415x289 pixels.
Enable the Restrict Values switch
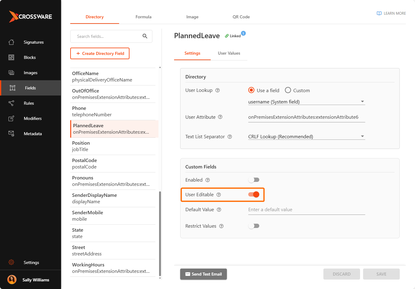pos(254,226)
